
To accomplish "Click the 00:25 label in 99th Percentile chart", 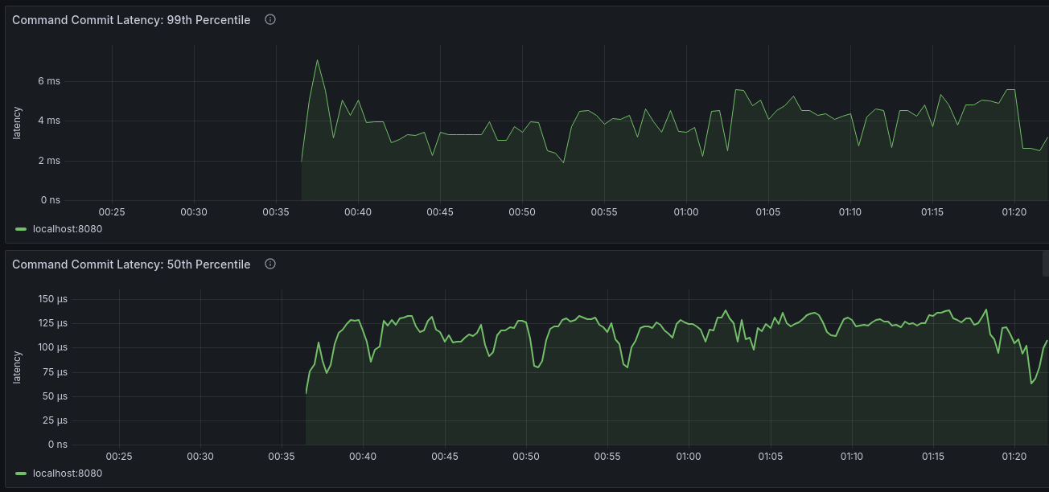I will pyautogui.click(x=111, y=212).
